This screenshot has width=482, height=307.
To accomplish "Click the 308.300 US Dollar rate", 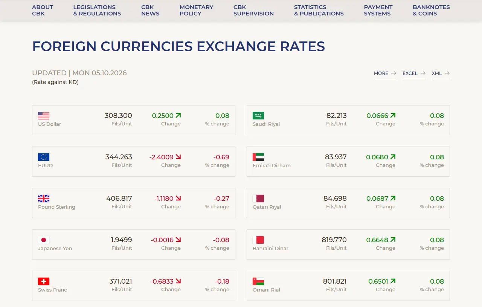I will click(x=118, y=116).
